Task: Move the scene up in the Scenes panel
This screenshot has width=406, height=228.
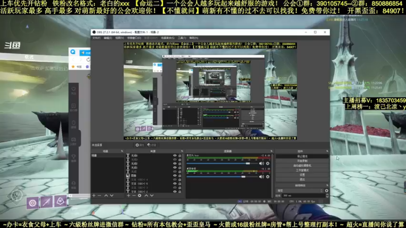Action: coord(106,196)
